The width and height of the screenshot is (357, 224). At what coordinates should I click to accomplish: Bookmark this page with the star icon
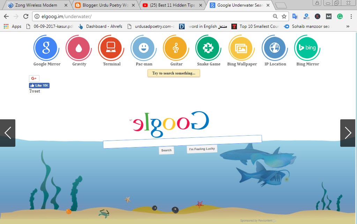[284, 16]
